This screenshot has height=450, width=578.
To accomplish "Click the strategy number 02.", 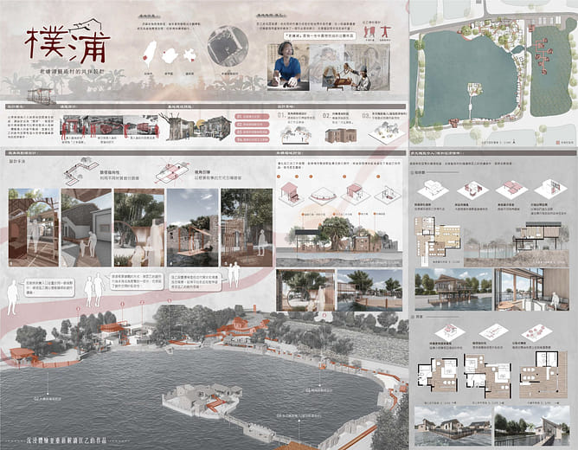I will [x=326, y=115].
